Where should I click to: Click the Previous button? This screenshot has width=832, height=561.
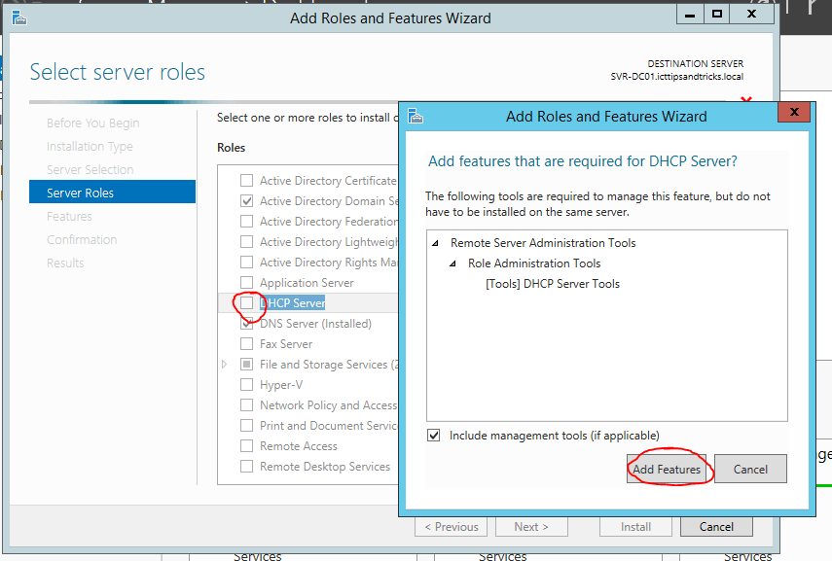451,527
